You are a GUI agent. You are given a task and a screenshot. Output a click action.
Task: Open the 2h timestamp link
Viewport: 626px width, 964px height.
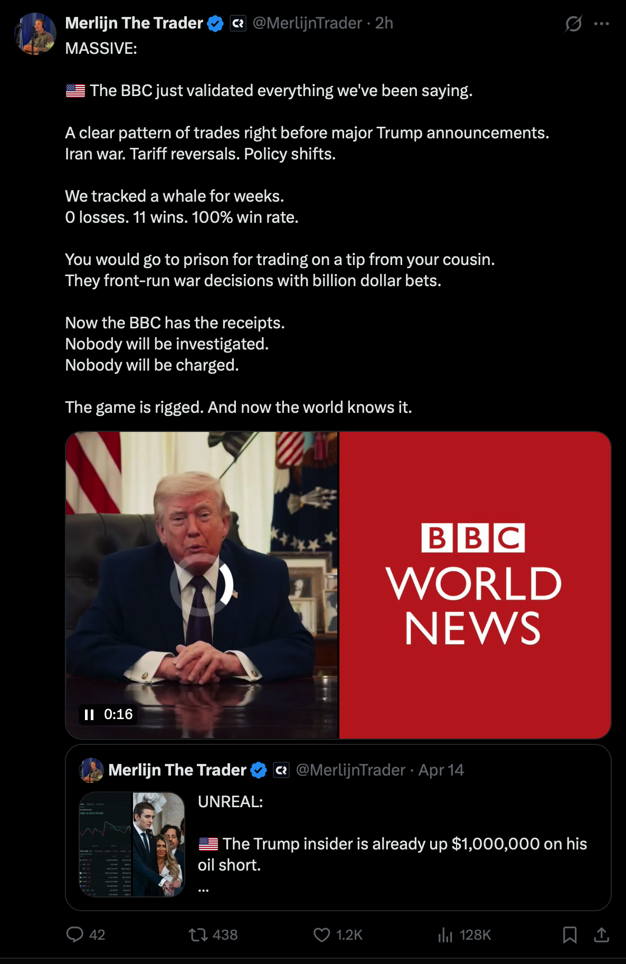[384, 23]
